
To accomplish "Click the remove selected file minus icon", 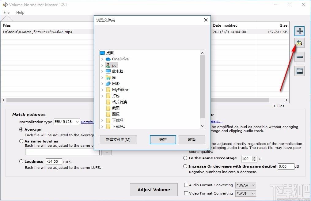I will click(x=299, y=57).
